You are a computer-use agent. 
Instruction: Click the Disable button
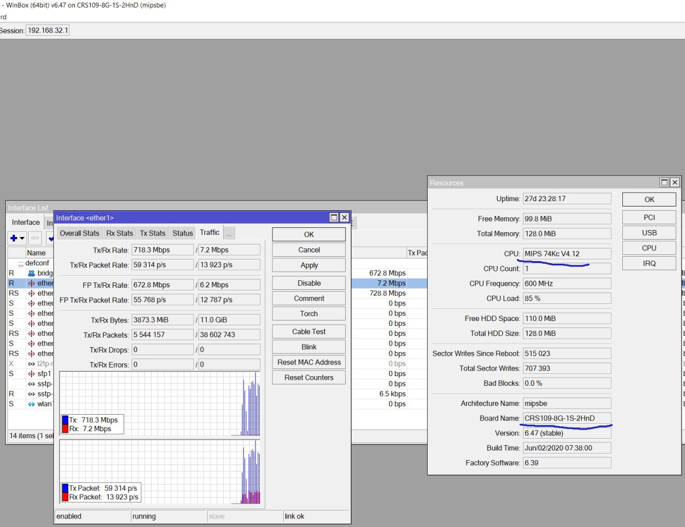(309, 283)
